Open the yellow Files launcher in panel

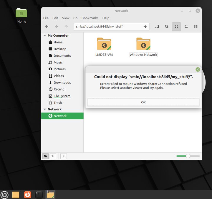click(x=16, y=195)
